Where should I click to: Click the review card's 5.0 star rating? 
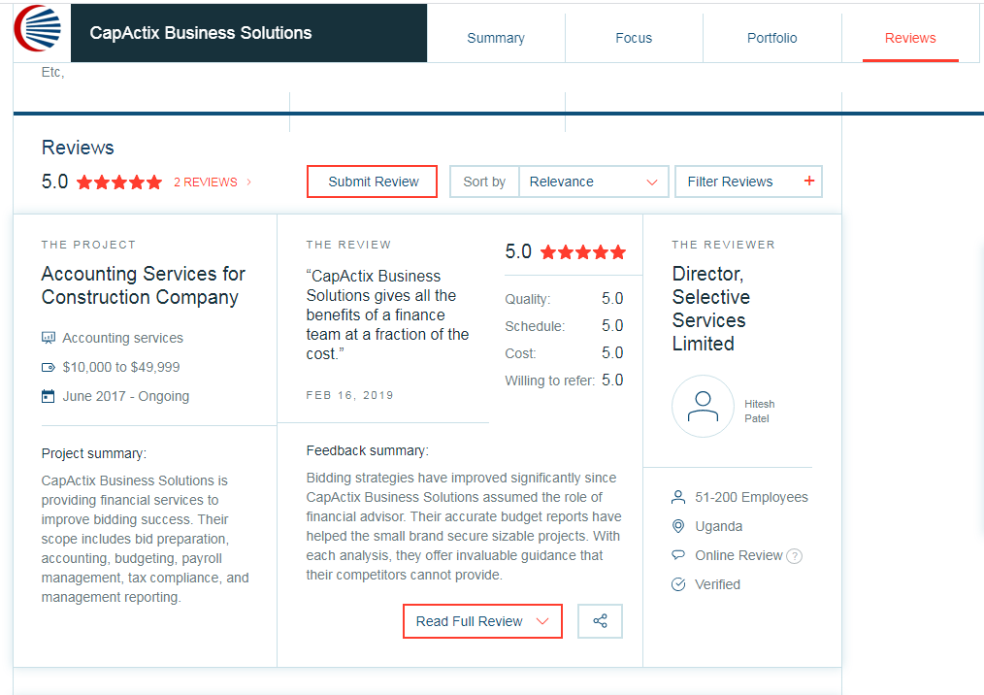[x=583, y=252]
